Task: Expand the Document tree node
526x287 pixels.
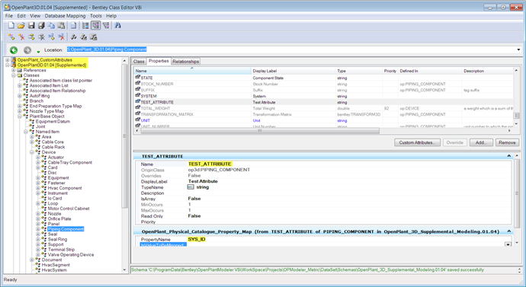Action: (x=32, y=260)
